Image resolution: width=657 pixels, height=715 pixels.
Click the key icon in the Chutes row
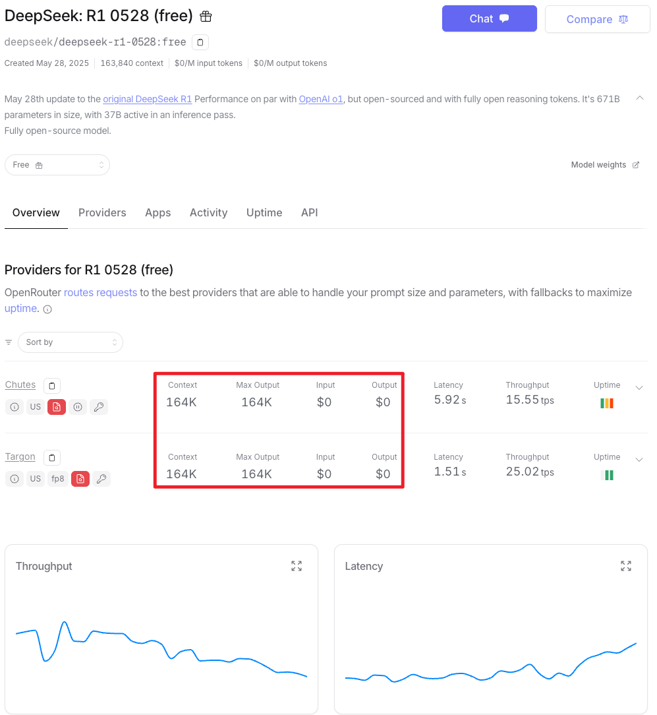click(x=98, y=407)
